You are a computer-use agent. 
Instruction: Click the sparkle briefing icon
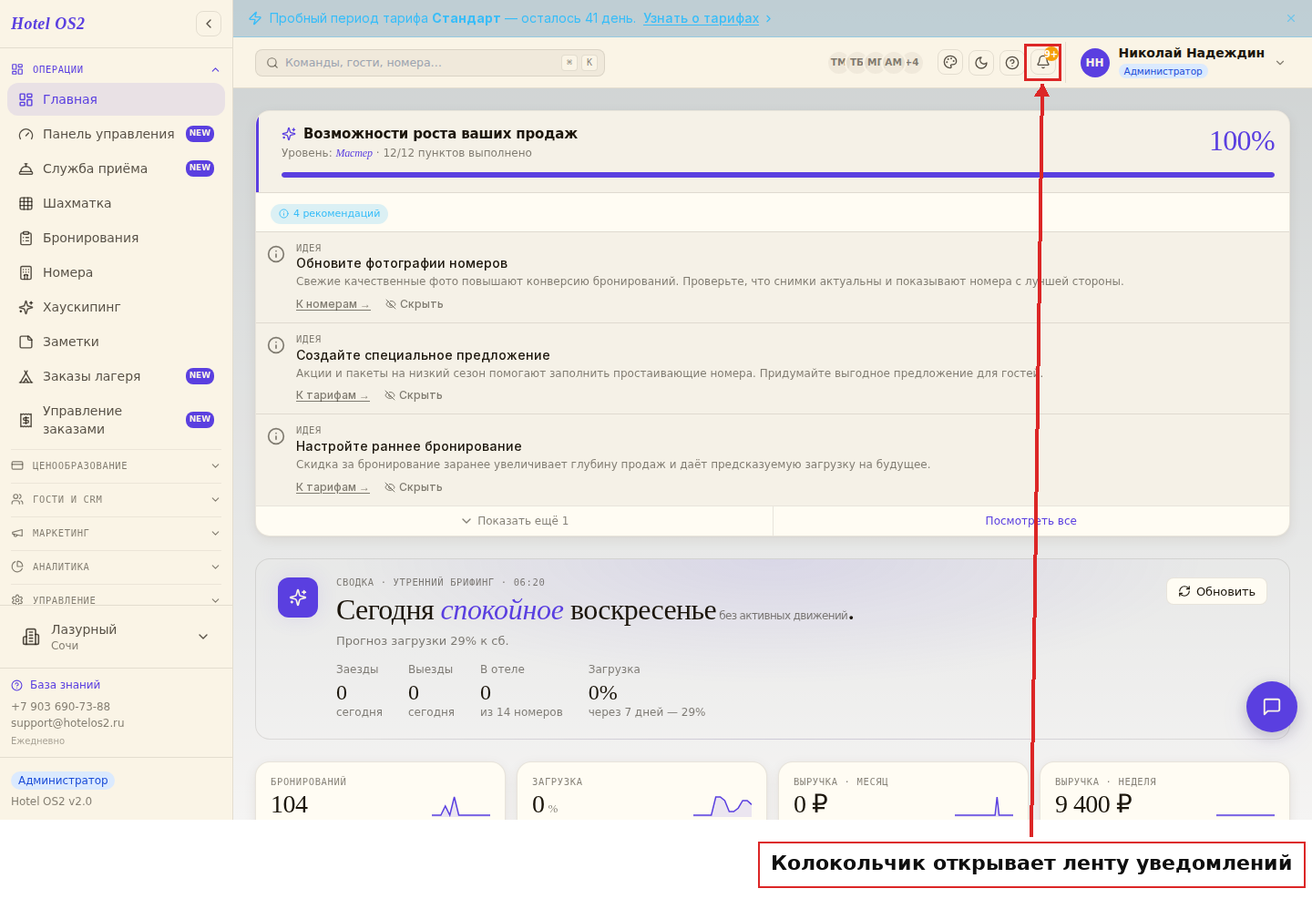[298, 597]
